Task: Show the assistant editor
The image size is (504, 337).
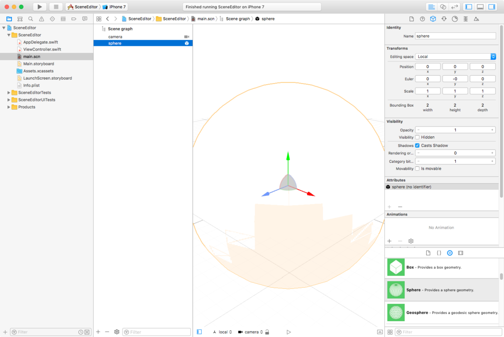Action: pyautogui.click(x=443, y=7)
